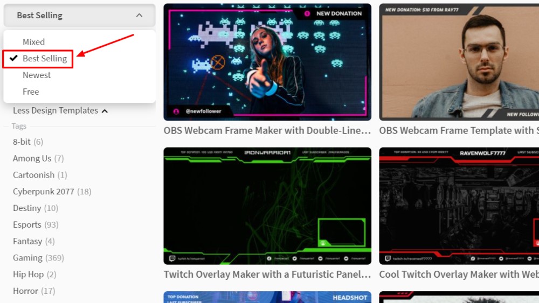This screenshot has width=539, height=303.
Task: Filter by Among Us tag
Action: pyautogui.click(x=32, y=159)
